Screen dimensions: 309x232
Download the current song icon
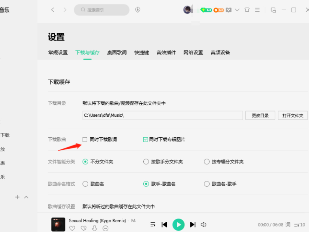click(x=95, y=228)
